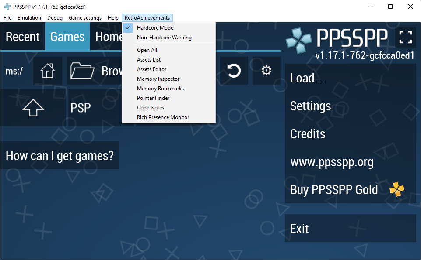Open the Game settings menu
The width and height of the screenshot is (421, 260).
coord(85,17)
